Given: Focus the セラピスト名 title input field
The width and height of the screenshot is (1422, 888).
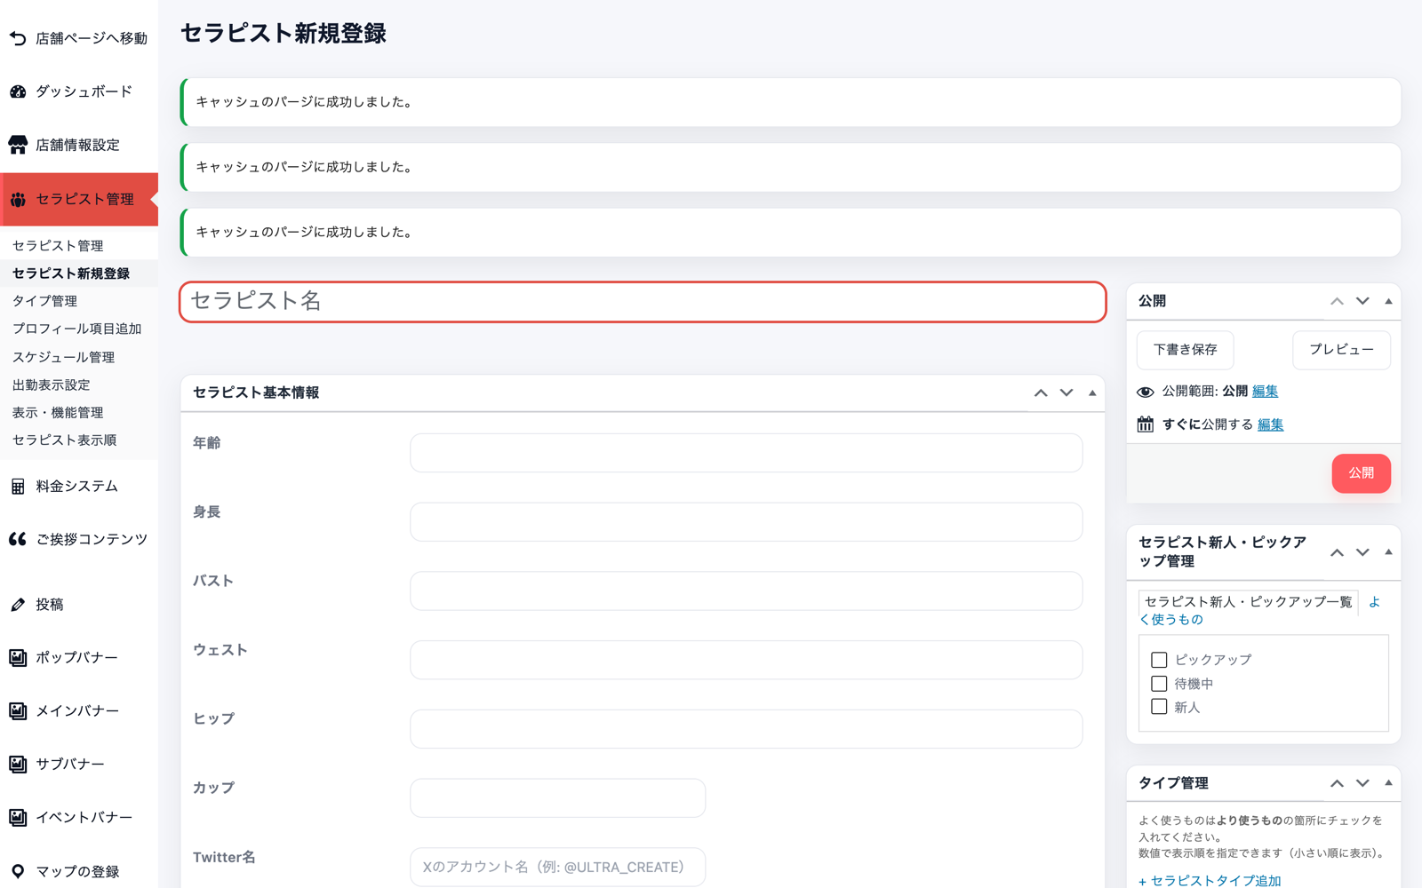Looking at the screenshot, I should [643, 302].
